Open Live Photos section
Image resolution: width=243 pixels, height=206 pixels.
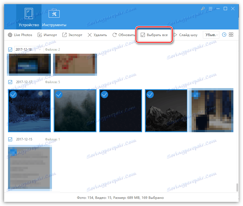pyautogui.click(x=20, y=35)
